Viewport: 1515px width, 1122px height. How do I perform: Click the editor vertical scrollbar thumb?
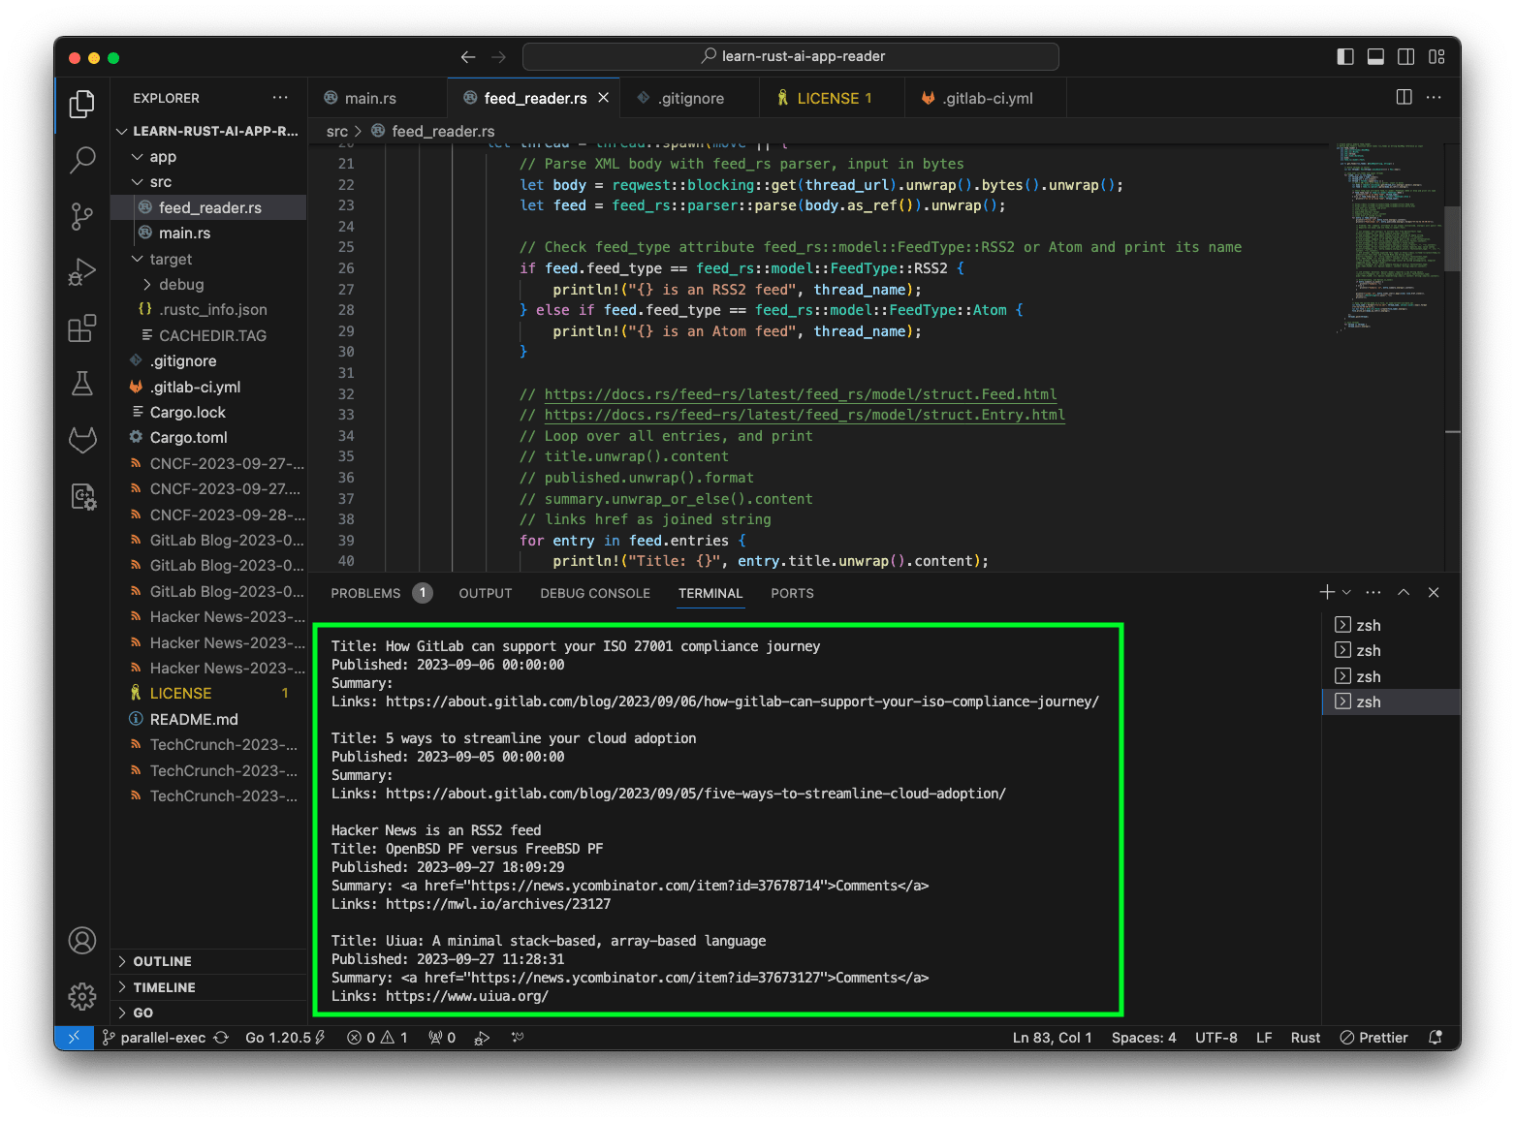(1452, 238)
